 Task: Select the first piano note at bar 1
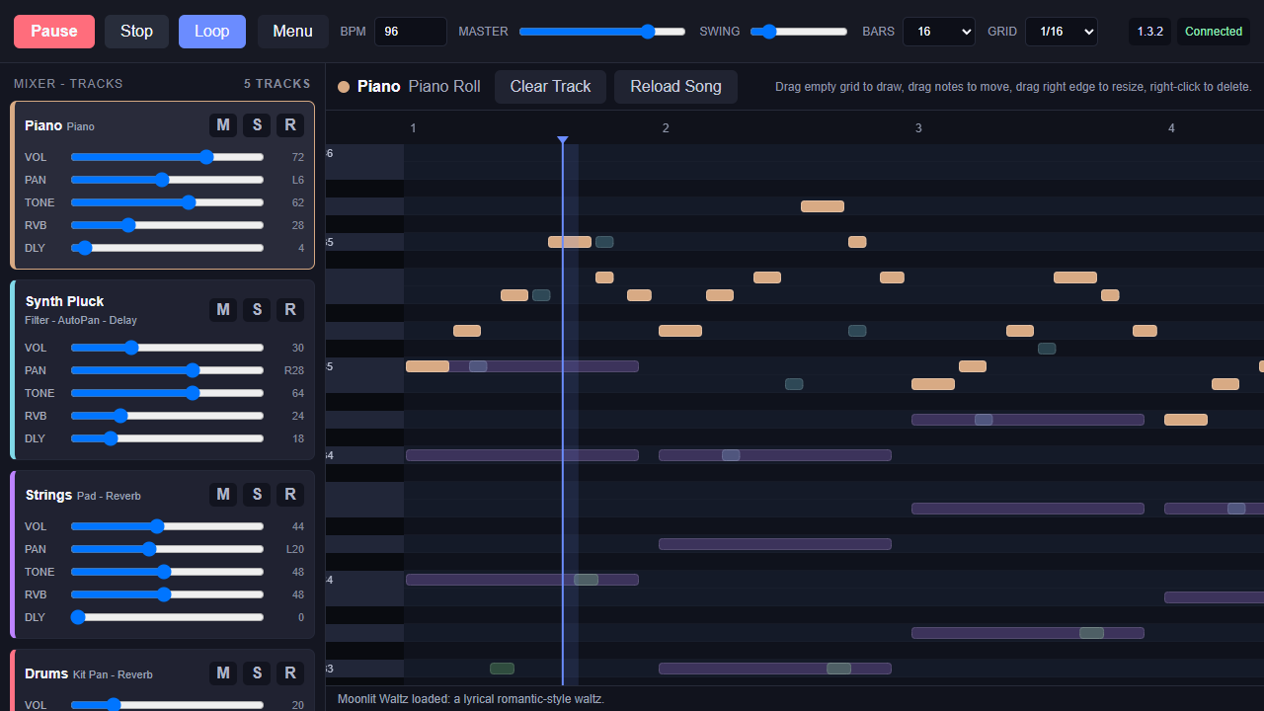(x=428, y=366)
